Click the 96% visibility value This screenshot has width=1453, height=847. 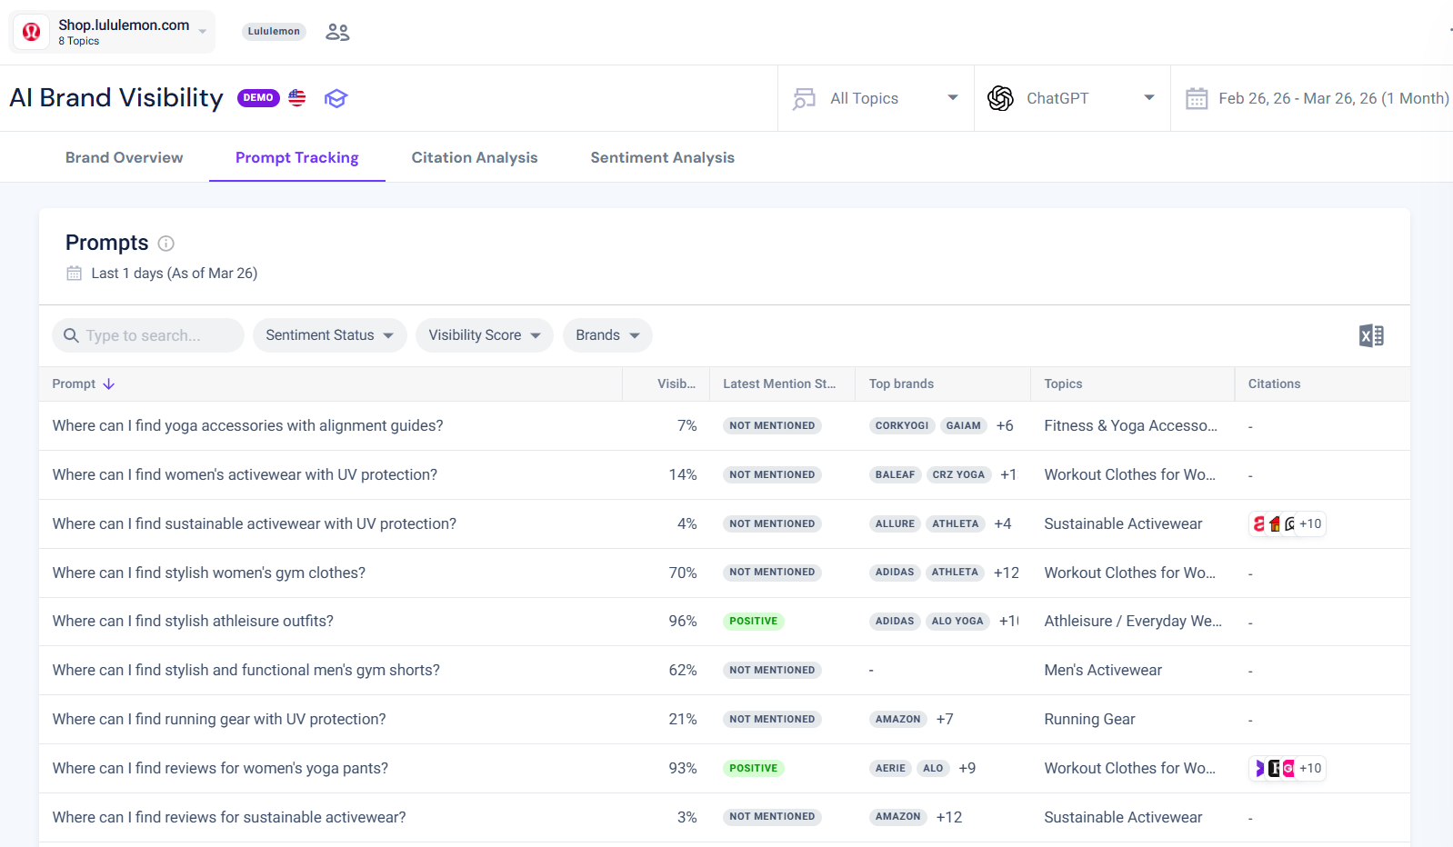pyautogui.click(x=683, y=622)
